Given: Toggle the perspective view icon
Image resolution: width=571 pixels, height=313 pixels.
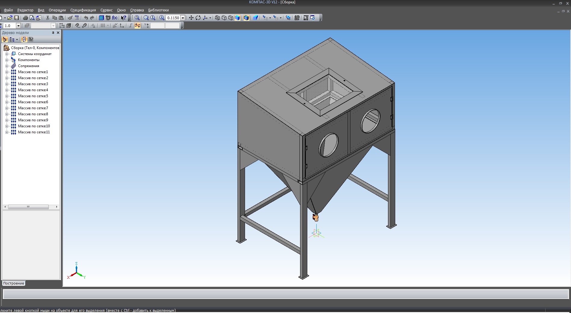Looking at the screenshot, I should point(256,18).
